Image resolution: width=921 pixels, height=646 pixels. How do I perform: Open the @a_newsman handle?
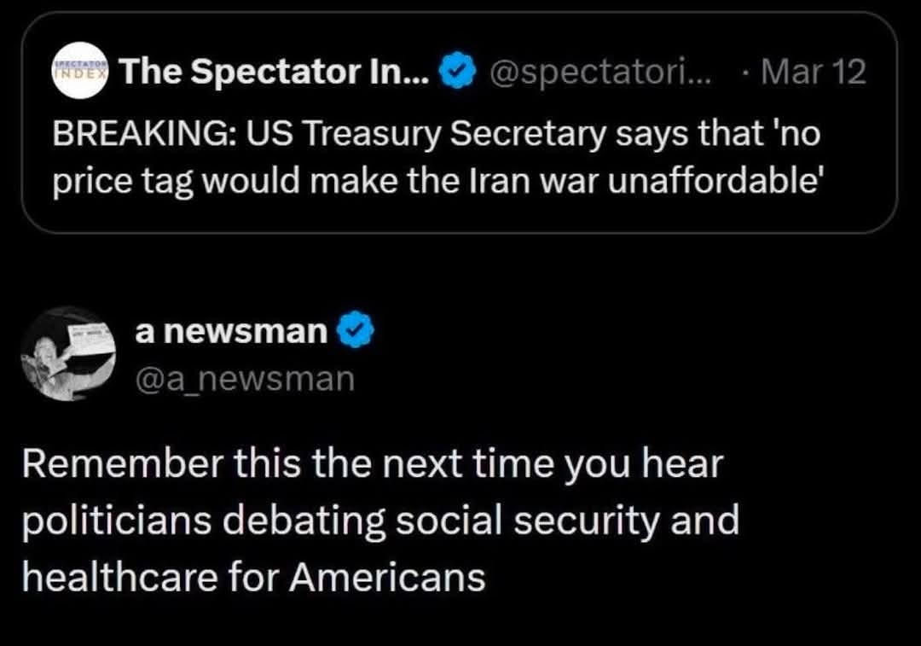tap(245, 377)
